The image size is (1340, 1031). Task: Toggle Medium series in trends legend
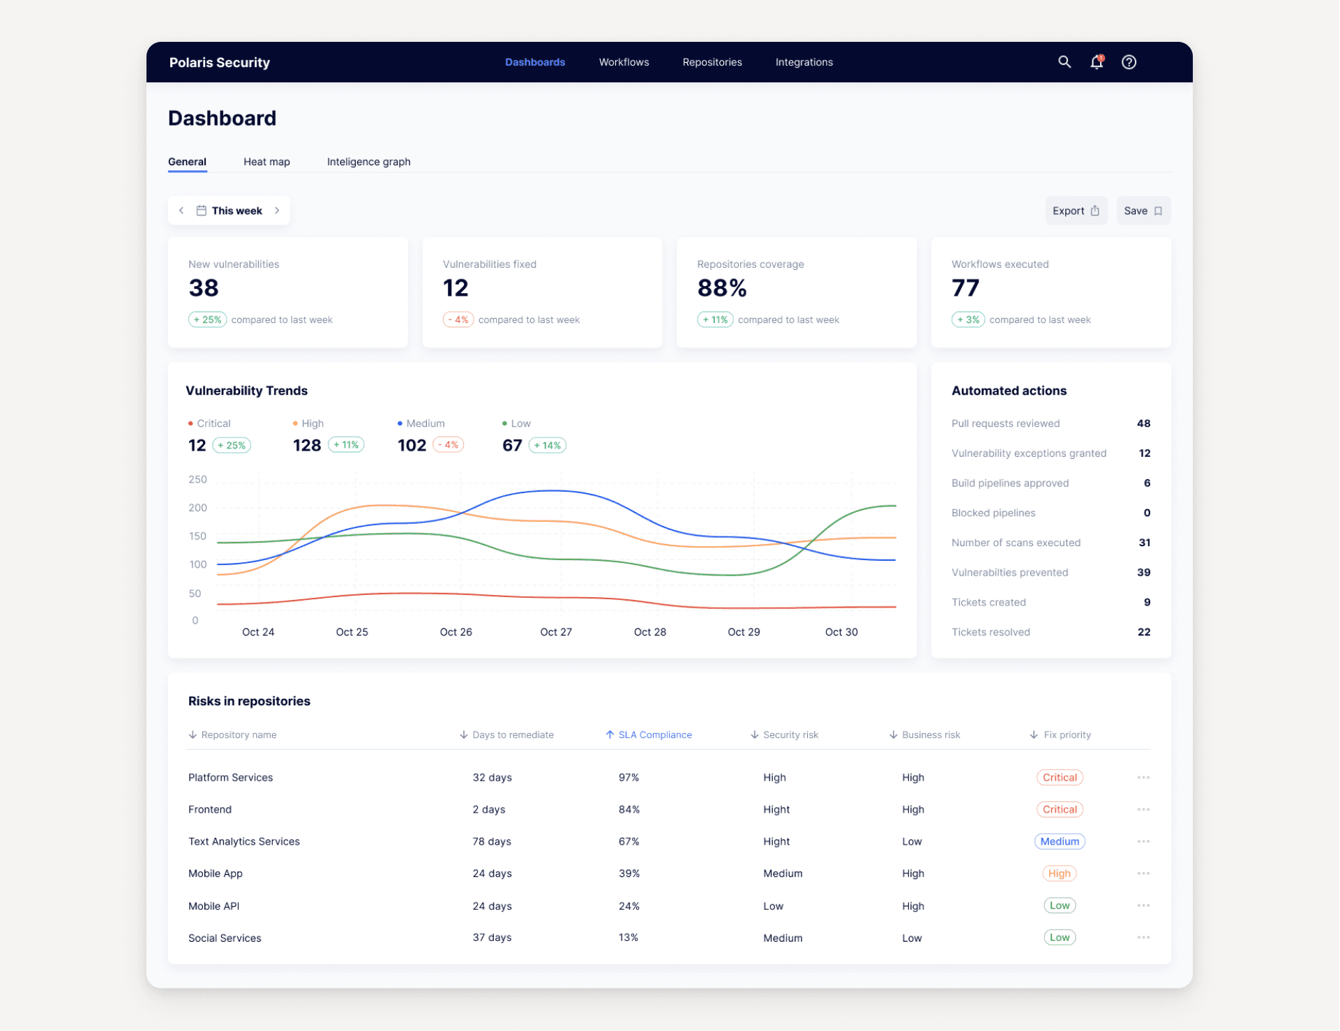(421, 423)
